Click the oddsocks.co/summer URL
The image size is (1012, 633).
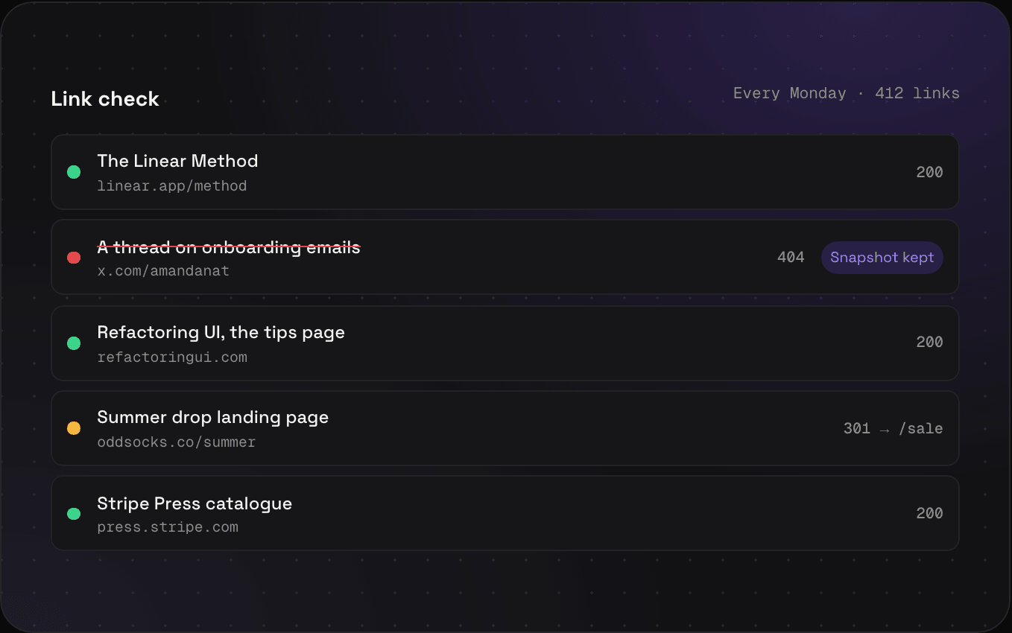(x=177, y=442)
